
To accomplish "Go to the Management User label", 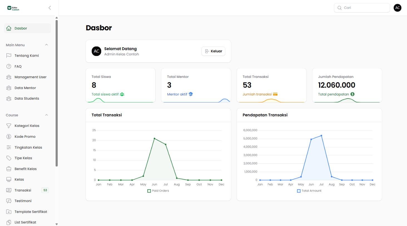I will [x=31, y=77].
